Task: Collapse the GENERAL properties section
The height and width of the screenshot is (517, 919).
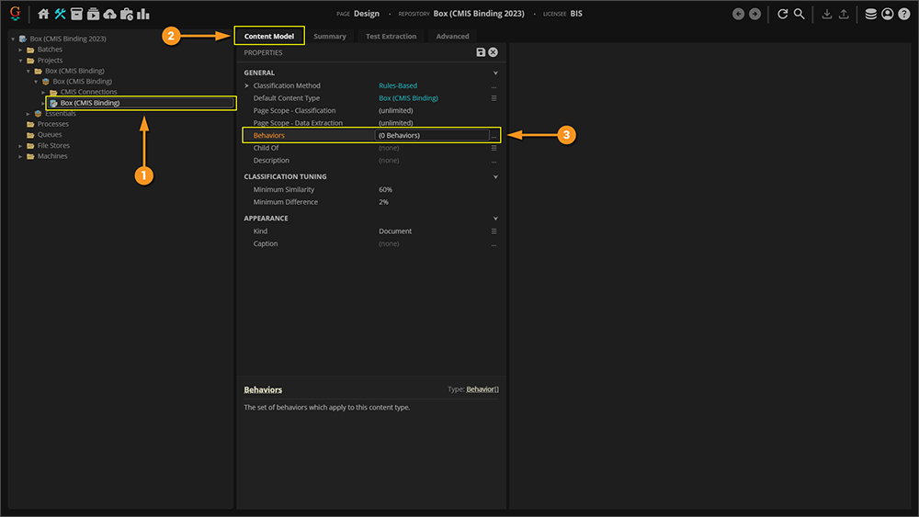Action: coord(495,73)
